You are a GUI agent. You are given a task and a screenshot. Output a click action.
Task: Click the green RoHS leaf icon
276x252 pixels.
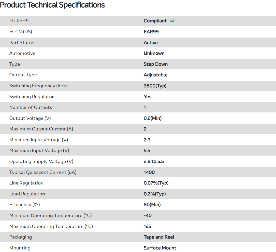tap(172, 21)
